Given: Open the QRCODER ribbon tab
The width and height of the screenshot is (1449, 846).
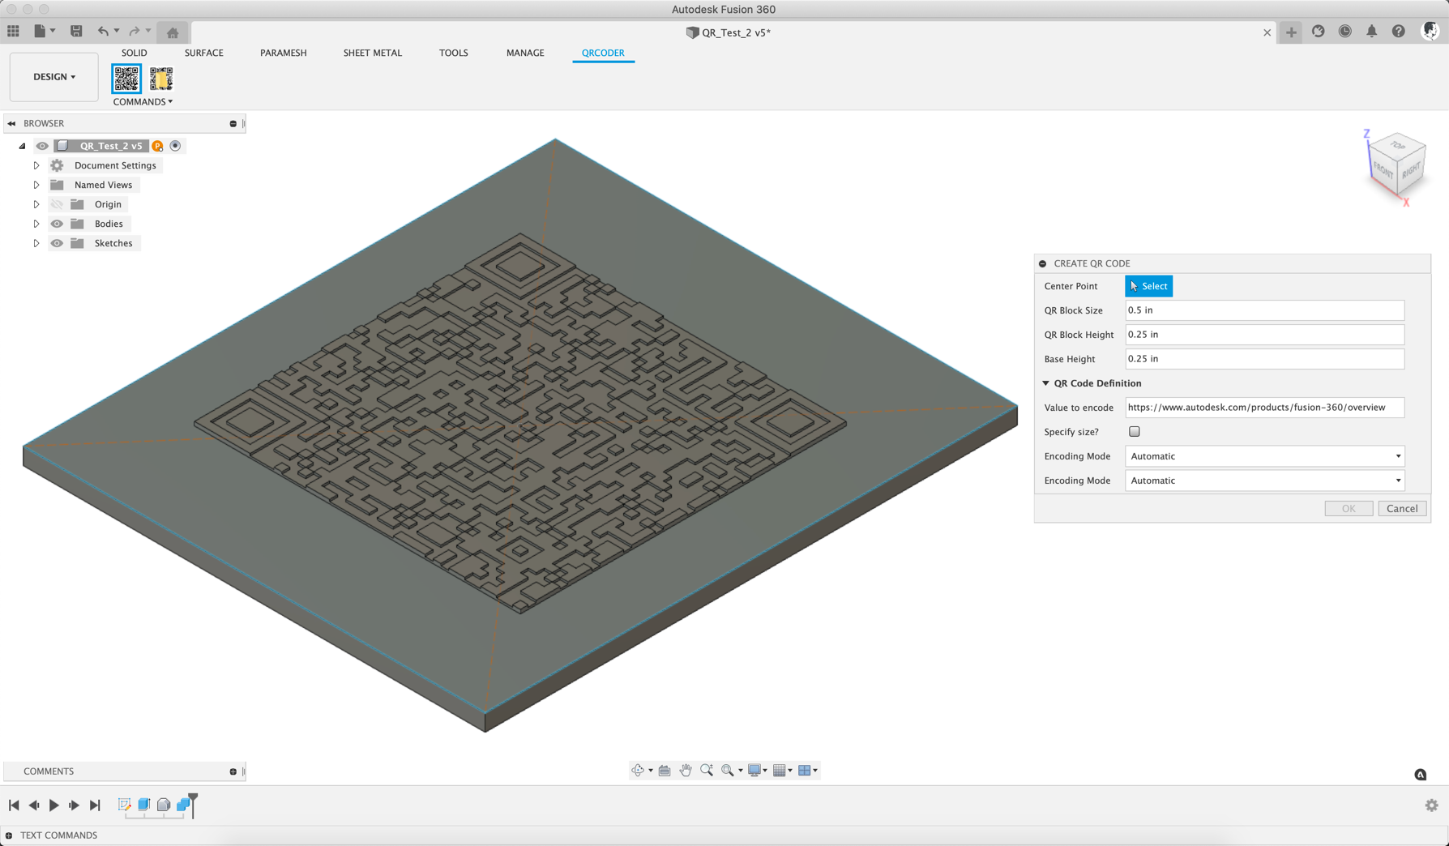Looking at the screenshot, I should (x=603, y=53).
